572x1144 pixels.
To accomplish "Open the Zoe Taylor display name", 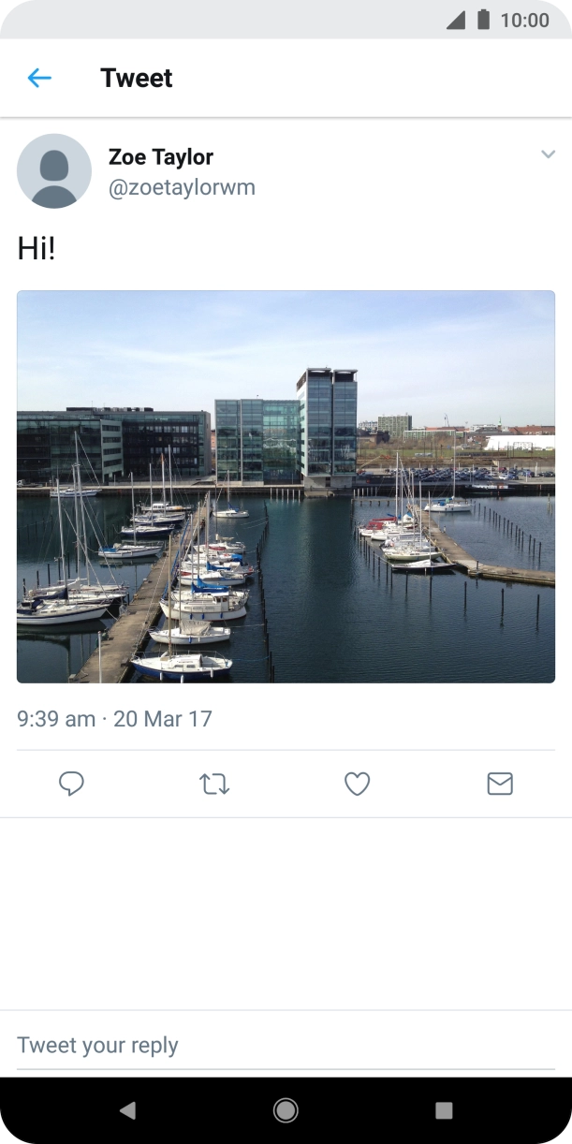I will pyautogui.click(x=161, y=156).
